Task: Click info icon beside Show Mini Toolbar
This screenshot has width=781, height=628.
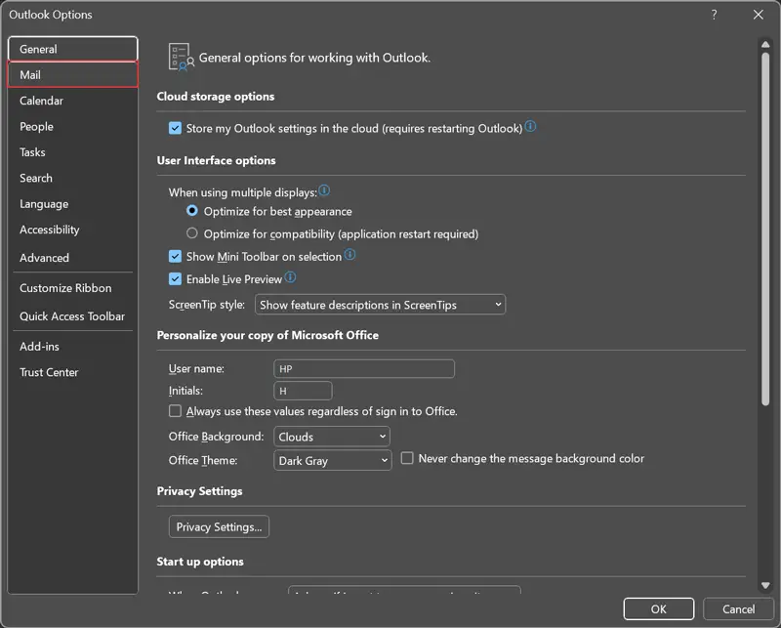Action: click(349, 256)
